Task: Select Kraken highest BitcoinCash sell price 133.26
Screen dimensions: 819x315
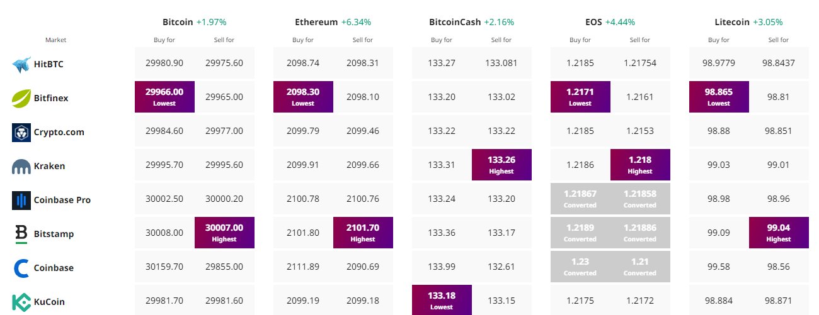Action: 501,165
